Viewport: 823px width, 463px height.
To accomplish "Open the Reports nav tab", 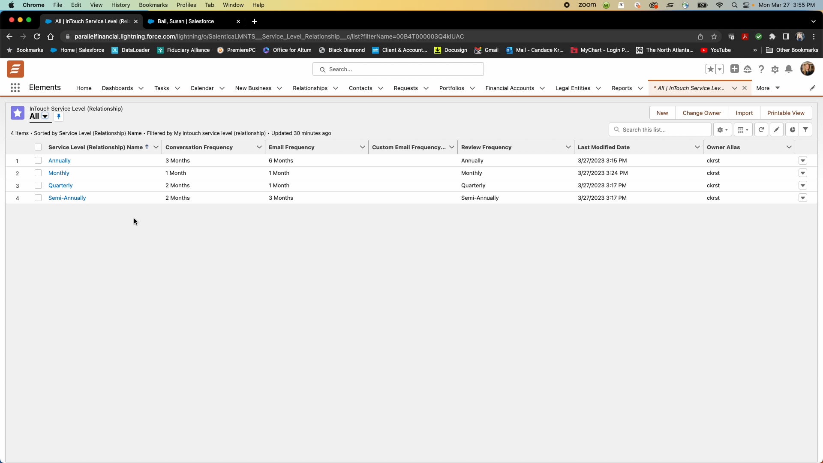I will click(622, 88).
